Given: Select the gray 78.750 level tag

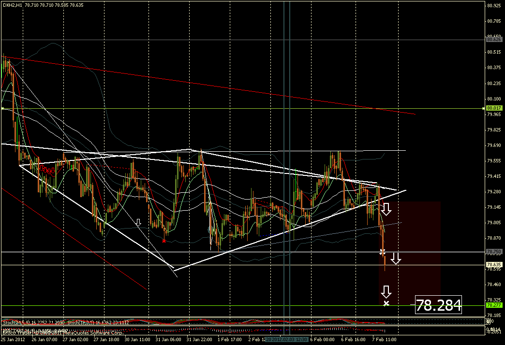Looking at the screenshot, I should click(494, 252).
